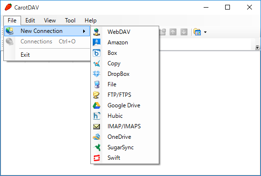Click the Hubic logo icon
The height and width of the screenshot is (176, 261).
click(x=97, y=116)
